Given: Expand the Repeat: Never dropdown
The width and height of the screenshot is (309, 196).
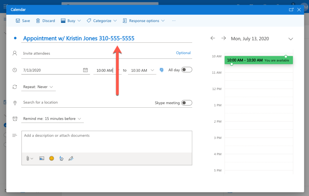Looking at the screenshot, I should click(x=38, y=87).
